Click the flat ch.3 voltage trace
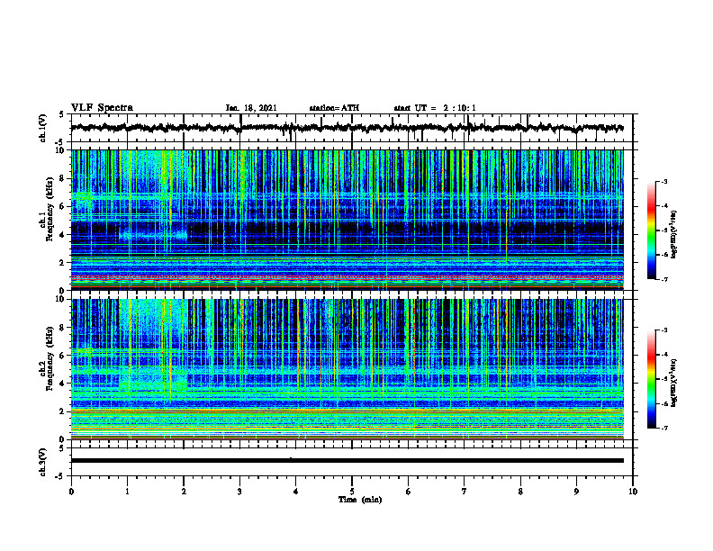The height and width of the screenshot is (551, 713). point(347,461)
